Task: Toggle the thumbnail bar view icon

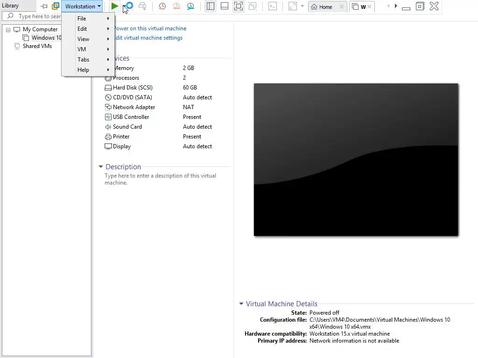Action: (x=225, y=6)
